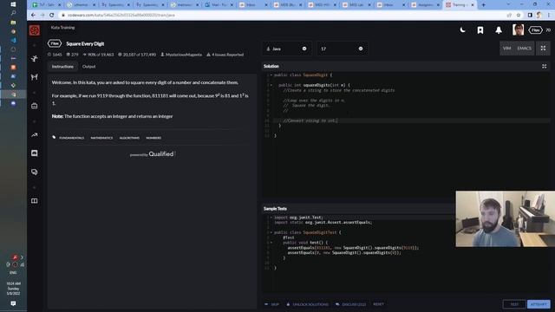Submit solution with ATTEMPT button
Viewport: 555px width, 312px height.
click(539, 304)
